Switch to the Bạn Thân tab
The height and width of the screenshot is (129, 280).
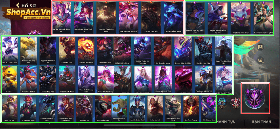click(262, 122)
